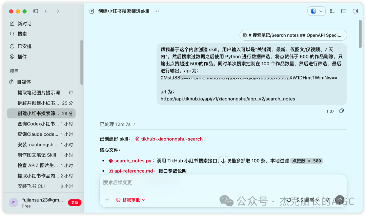
Task: Open chat 安装飞书 CLI
Action: coord(41,186)
